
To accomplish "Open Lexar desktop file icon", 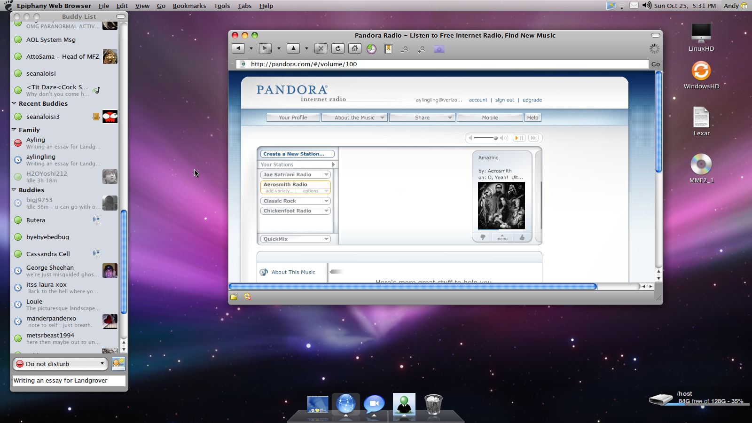I will (x=701, y=117).
